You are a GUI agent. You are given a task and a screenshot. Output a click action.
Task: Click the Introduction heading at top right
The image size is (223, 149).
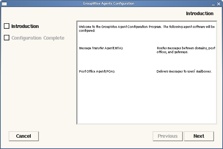(x=200, y=14)
